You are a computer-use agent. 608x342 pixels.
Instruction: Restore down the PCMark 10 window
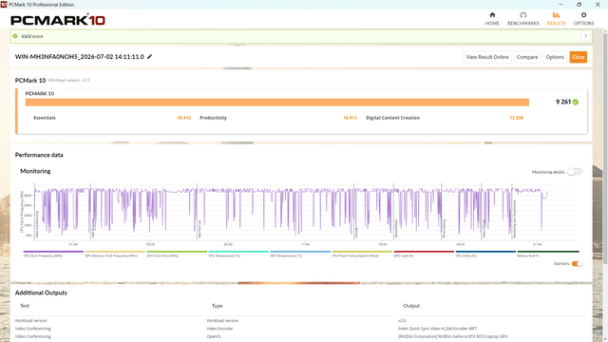579,4
